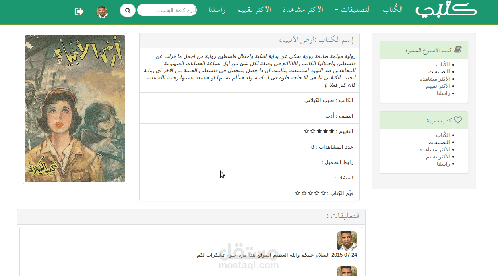Click the الكاتب : نجيب الكيلاني row
Viewport: 498px width, 276px height.
click(249, 100)
